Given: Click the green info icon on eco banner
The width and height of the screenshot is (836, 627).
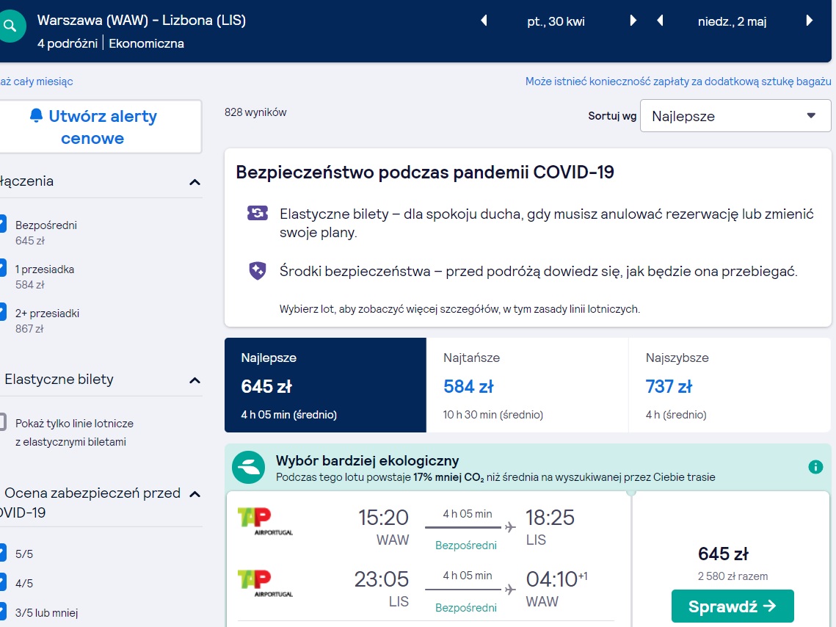Looking at the screenshot, I should [x=815, y=467].
